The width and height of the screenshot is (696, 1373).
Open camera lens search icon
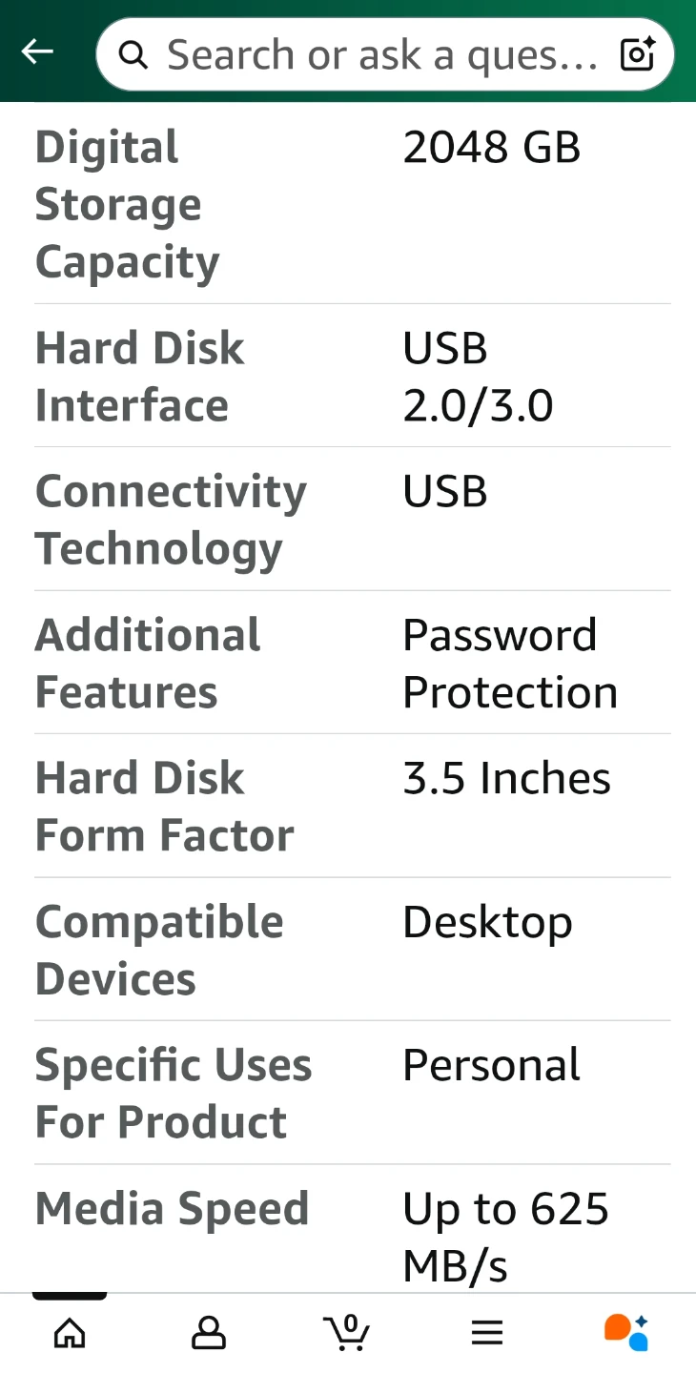click(637, 54)
